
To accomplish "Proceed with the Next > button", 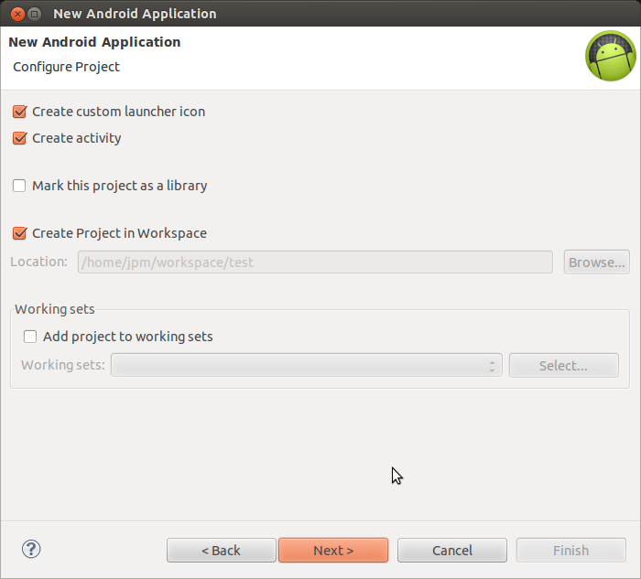I will pyautogui.click(x=333, y=551).
